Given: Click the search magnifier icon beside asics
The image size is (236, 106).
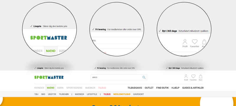Looking at the screenshot, I should pyautogui.click(x=144, y=77).
